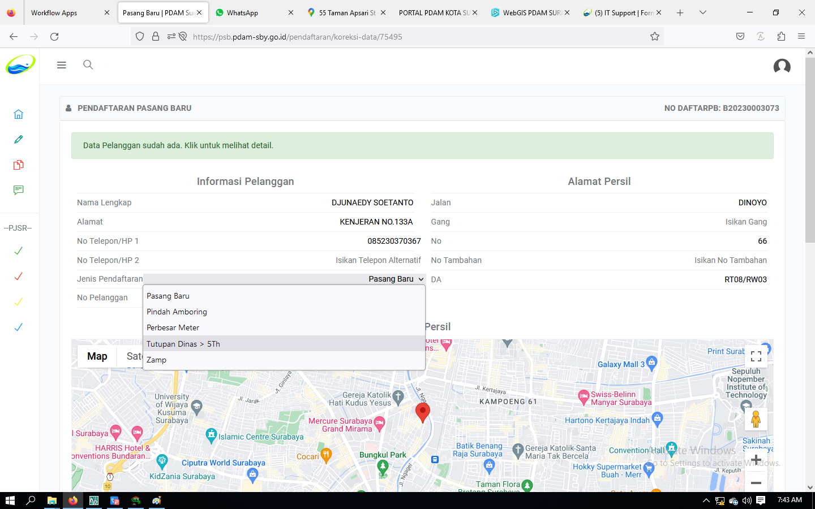Go to home icon in sidebar
Screen dimensions: 815x509
coord(19,114)
